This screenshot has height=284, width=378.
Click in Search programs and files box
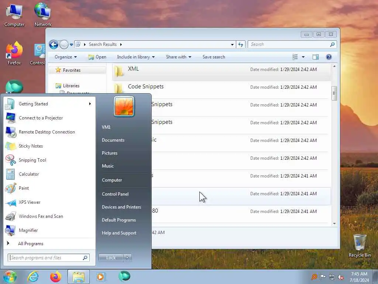[48, 258]
